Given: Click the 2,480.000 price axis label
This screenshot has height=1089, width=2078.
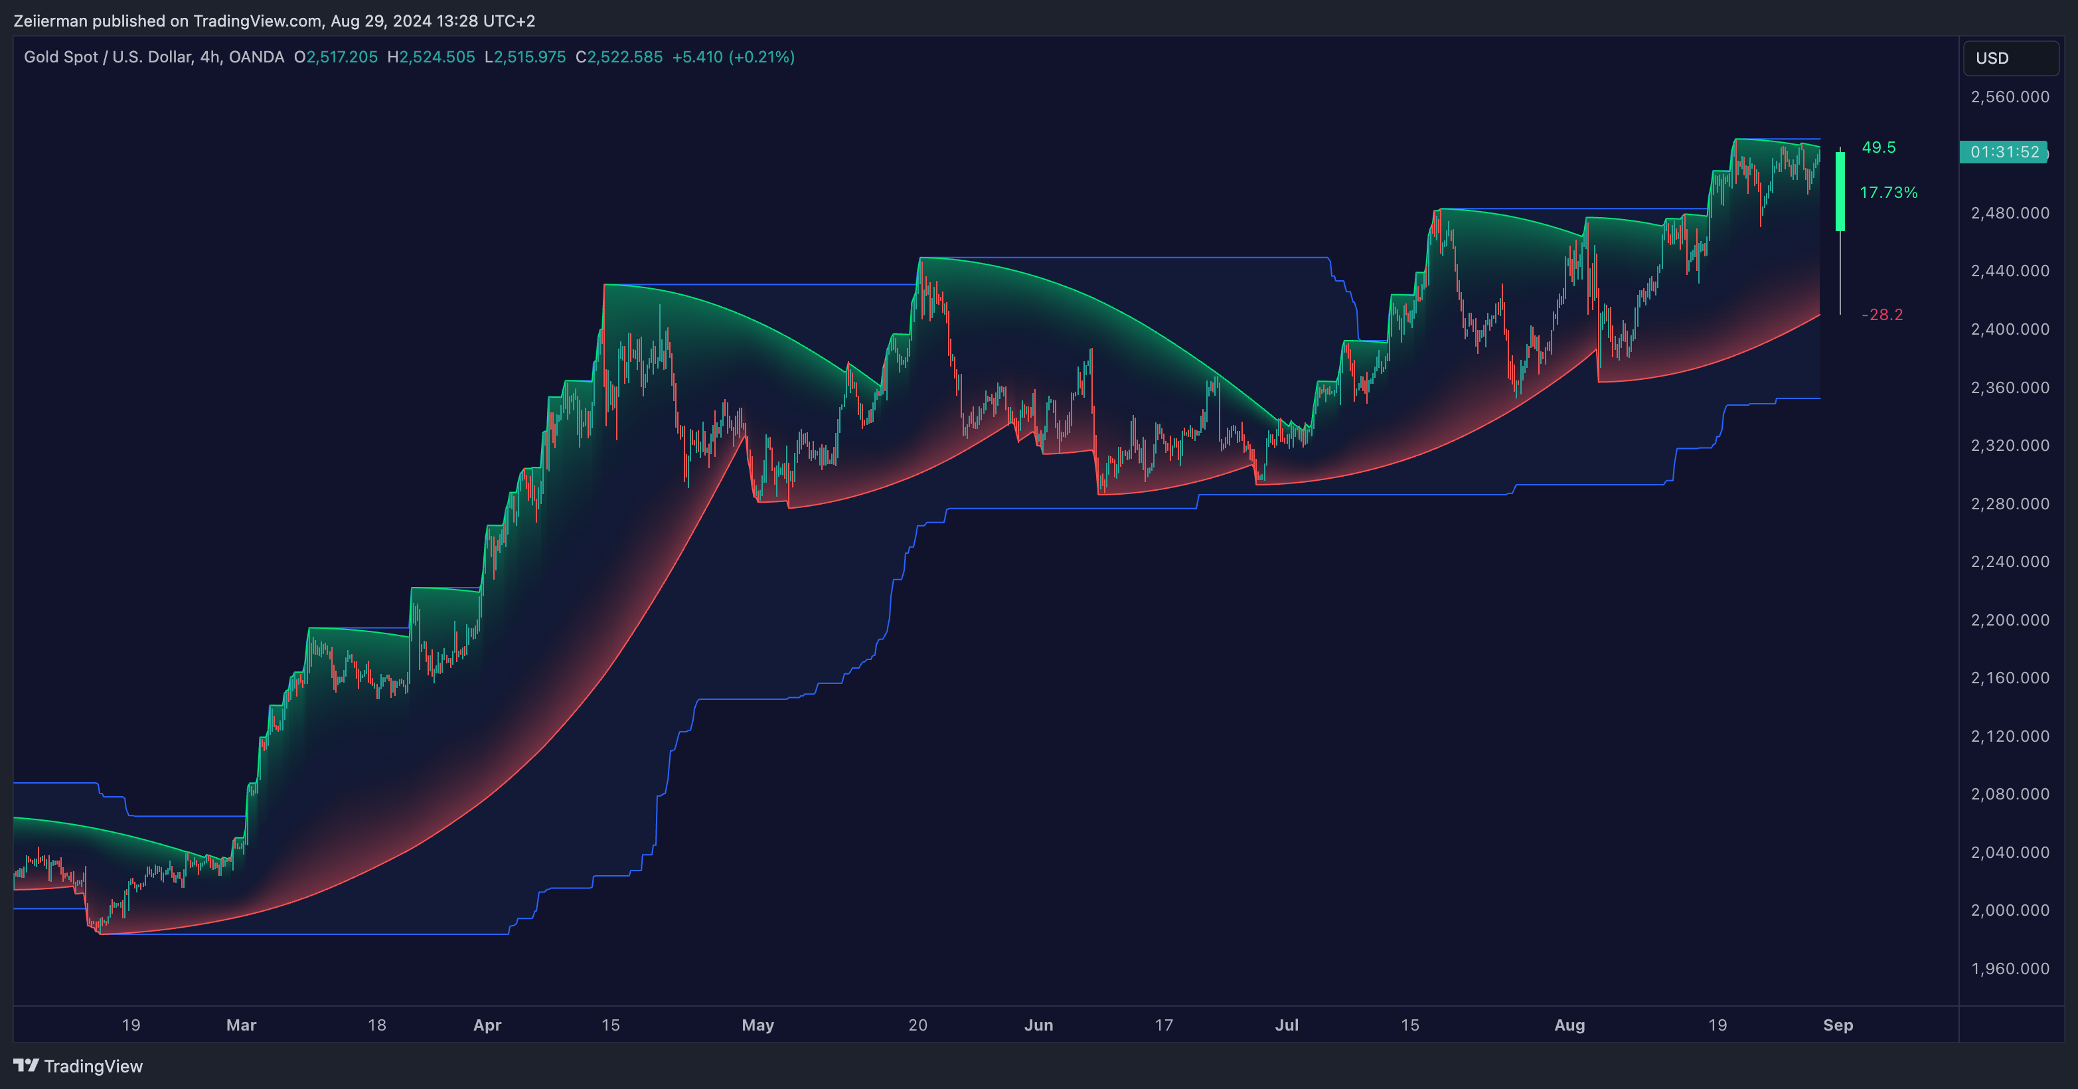Looking at the screenshot, I should (x=2010, y=213).
